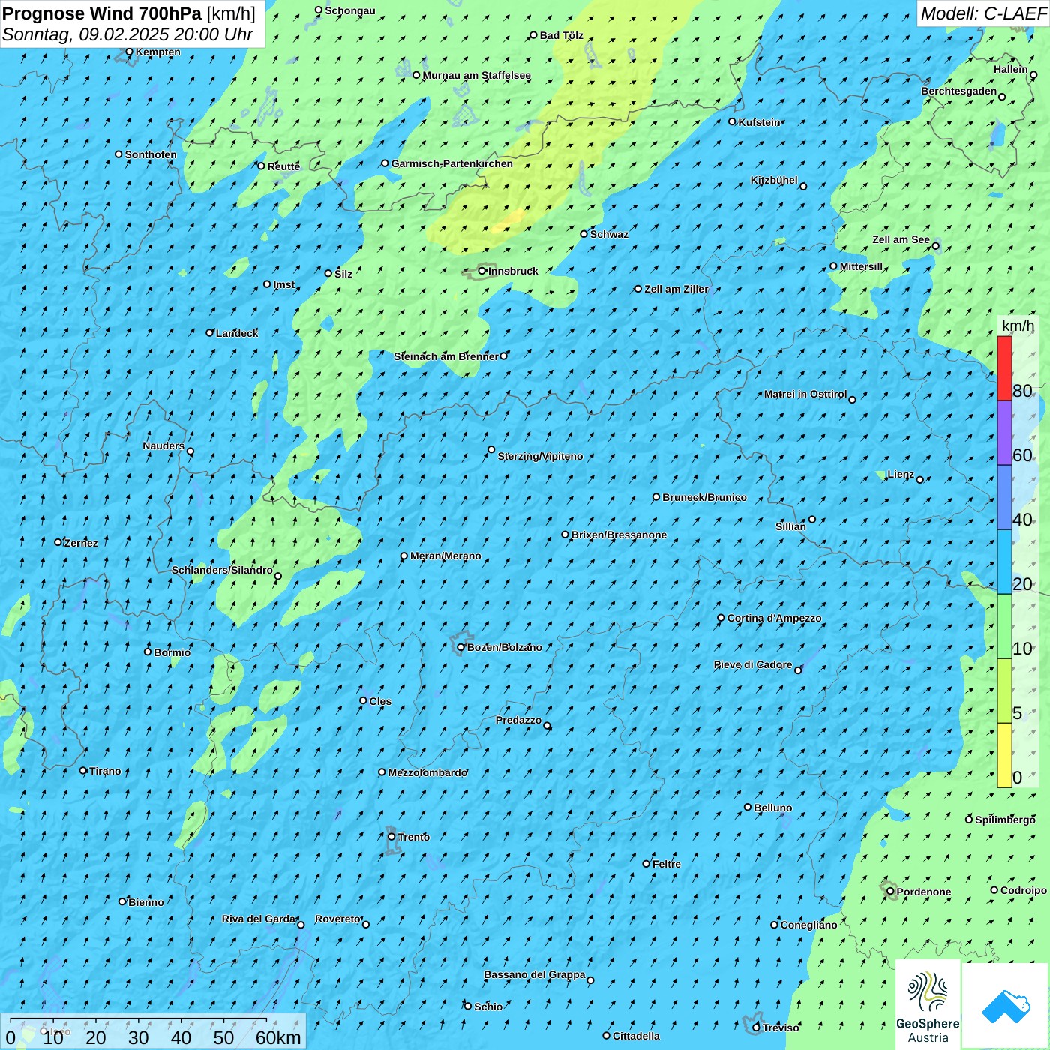1050x1050 pixels.
Task: Click the GeoSphere Austria logo
Action: point(928,1003)
